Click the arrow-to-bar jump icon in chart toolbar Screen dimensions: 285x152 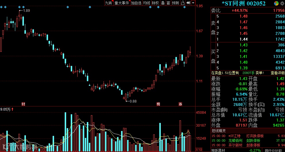tap(188, 3)
